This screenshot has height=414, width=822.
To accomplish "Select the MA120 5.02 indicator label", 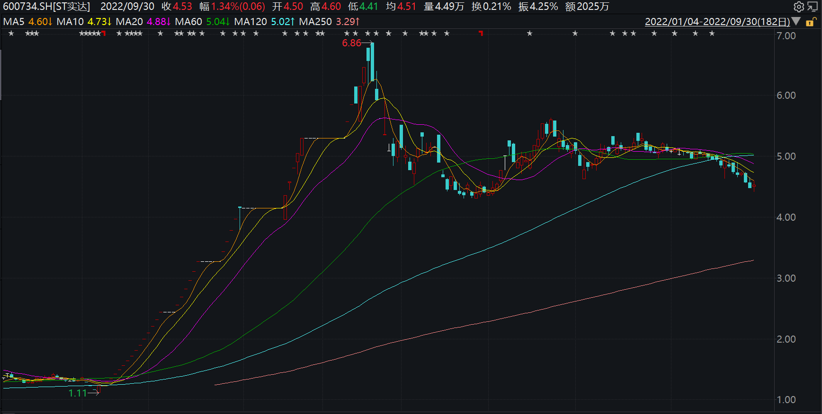I will [265, 22].
